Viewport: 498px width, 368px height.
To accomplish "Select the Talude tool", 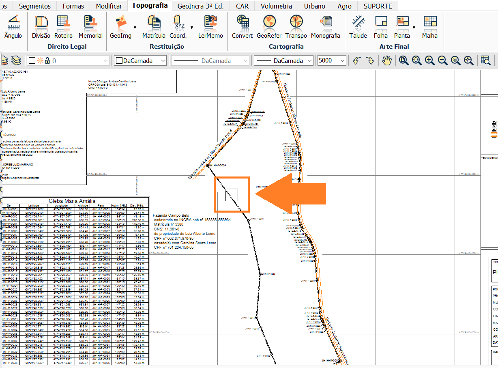I will [x=358, y=27].
